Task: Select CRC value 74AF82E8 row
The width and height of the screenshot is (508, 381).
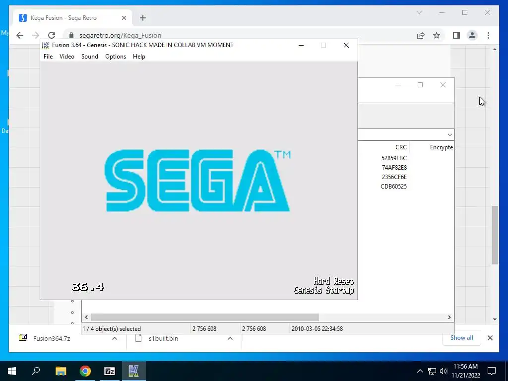Action: click(394, 168)
